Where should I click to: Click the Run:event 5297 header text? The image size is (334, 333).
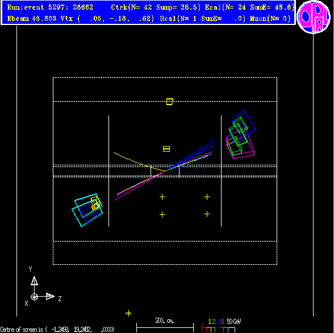click(50, 7)
